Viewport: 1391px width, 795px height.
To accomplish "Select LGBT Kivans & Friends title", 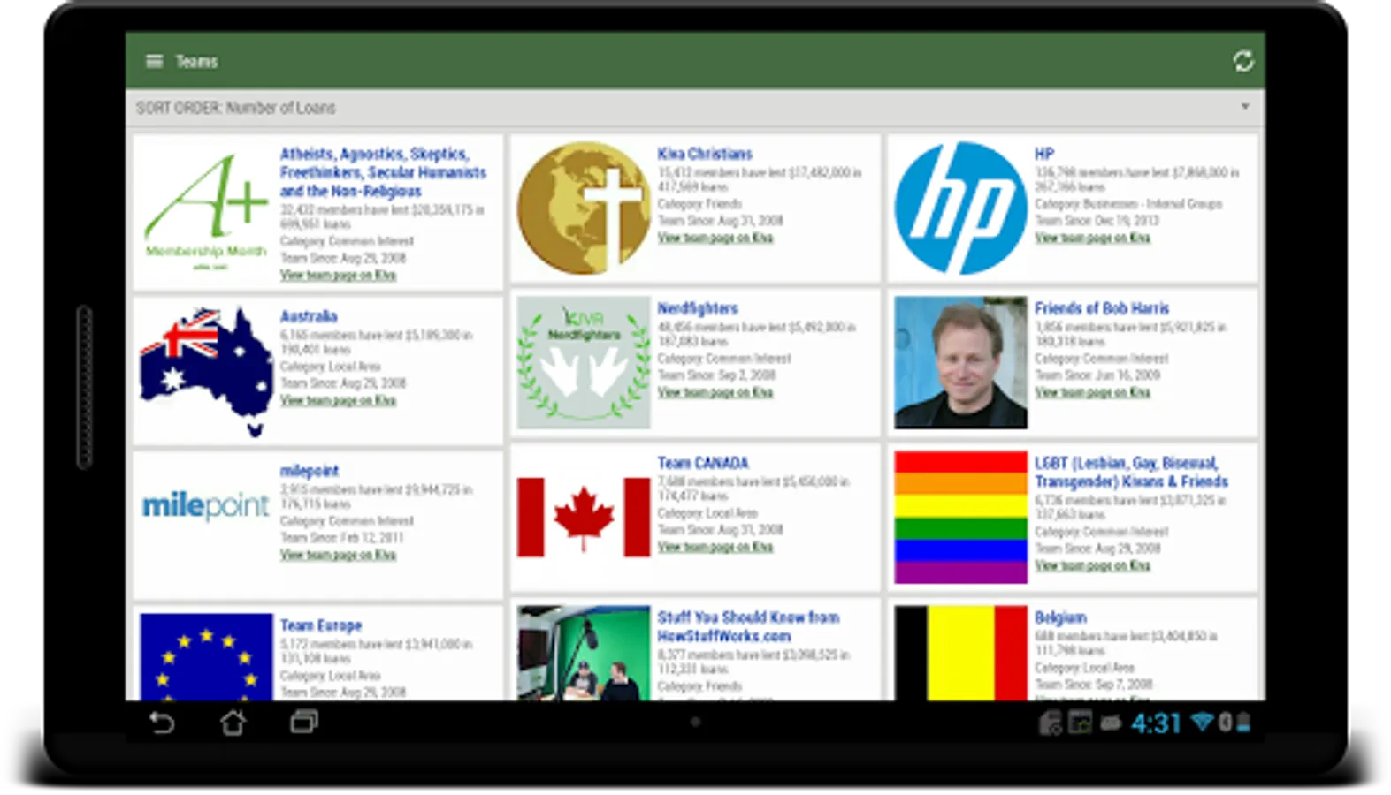I will pyautogui.click(x=1131, y=472).
